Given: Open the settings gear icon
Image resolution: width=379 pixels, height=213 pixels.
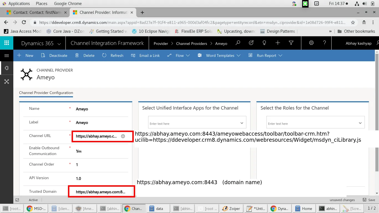Looking at the screenshot, I should [x=311, y=43].
